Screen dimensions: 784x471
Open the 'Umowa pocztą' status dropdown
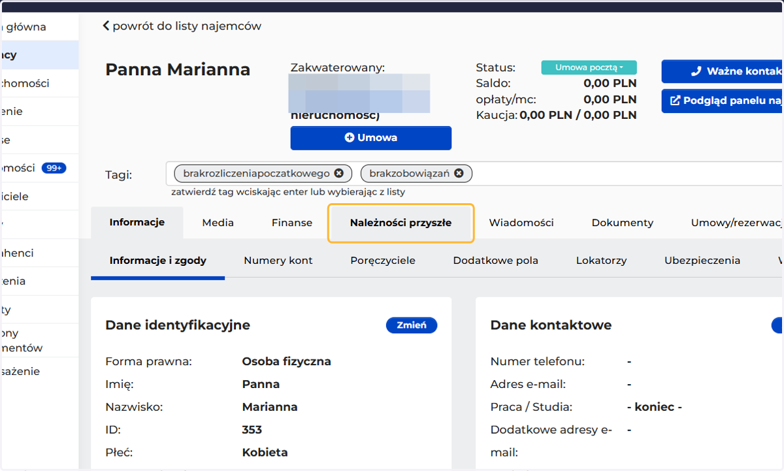(x=589, y=67)
